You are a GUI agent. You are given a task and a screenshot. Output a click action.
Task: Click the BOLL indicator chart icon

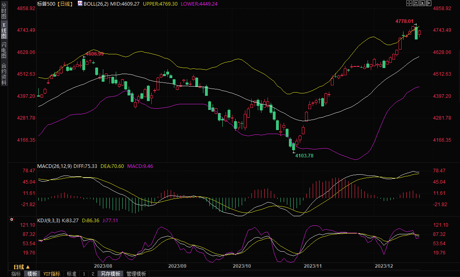coord(80,3)
